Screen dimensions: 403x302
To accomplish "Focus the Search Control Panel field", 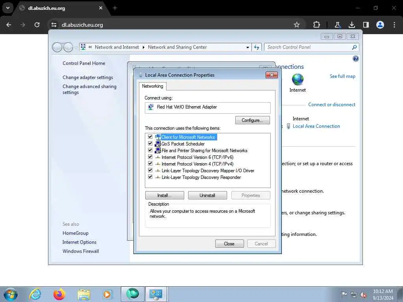I will 309,47.
